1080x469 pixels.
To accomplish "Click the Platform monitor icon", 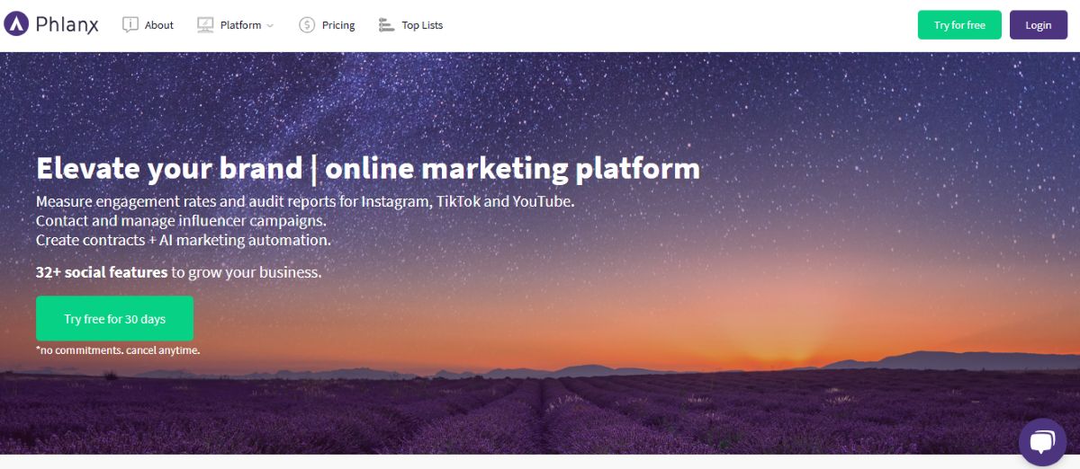I will click(205, 25).
